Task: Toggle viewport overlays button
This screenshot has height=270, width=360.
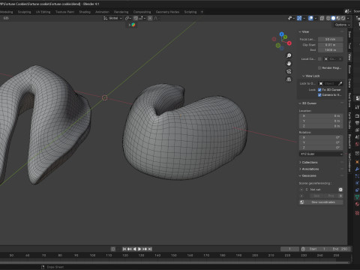Action: click(x=310, y=18)
